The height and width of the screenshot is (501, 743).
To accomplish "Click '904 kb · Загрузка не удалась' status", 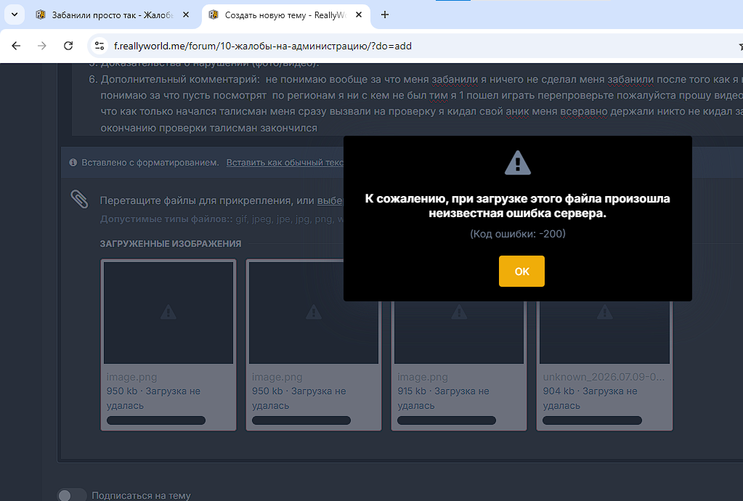I will pyautogui.click(x=590, y=398).
